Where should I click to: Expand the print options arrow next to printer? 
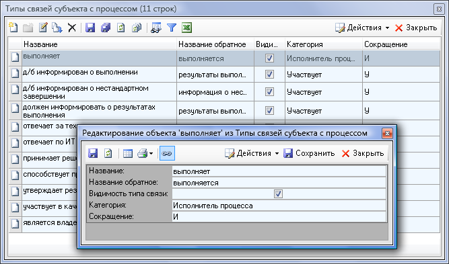point(151,154)
